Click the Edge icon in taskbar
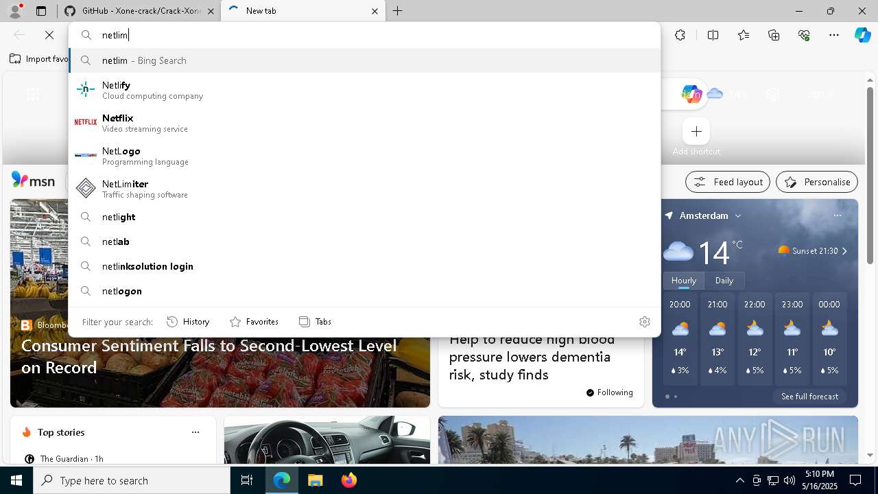878x494 pixels. coord(282,480)
